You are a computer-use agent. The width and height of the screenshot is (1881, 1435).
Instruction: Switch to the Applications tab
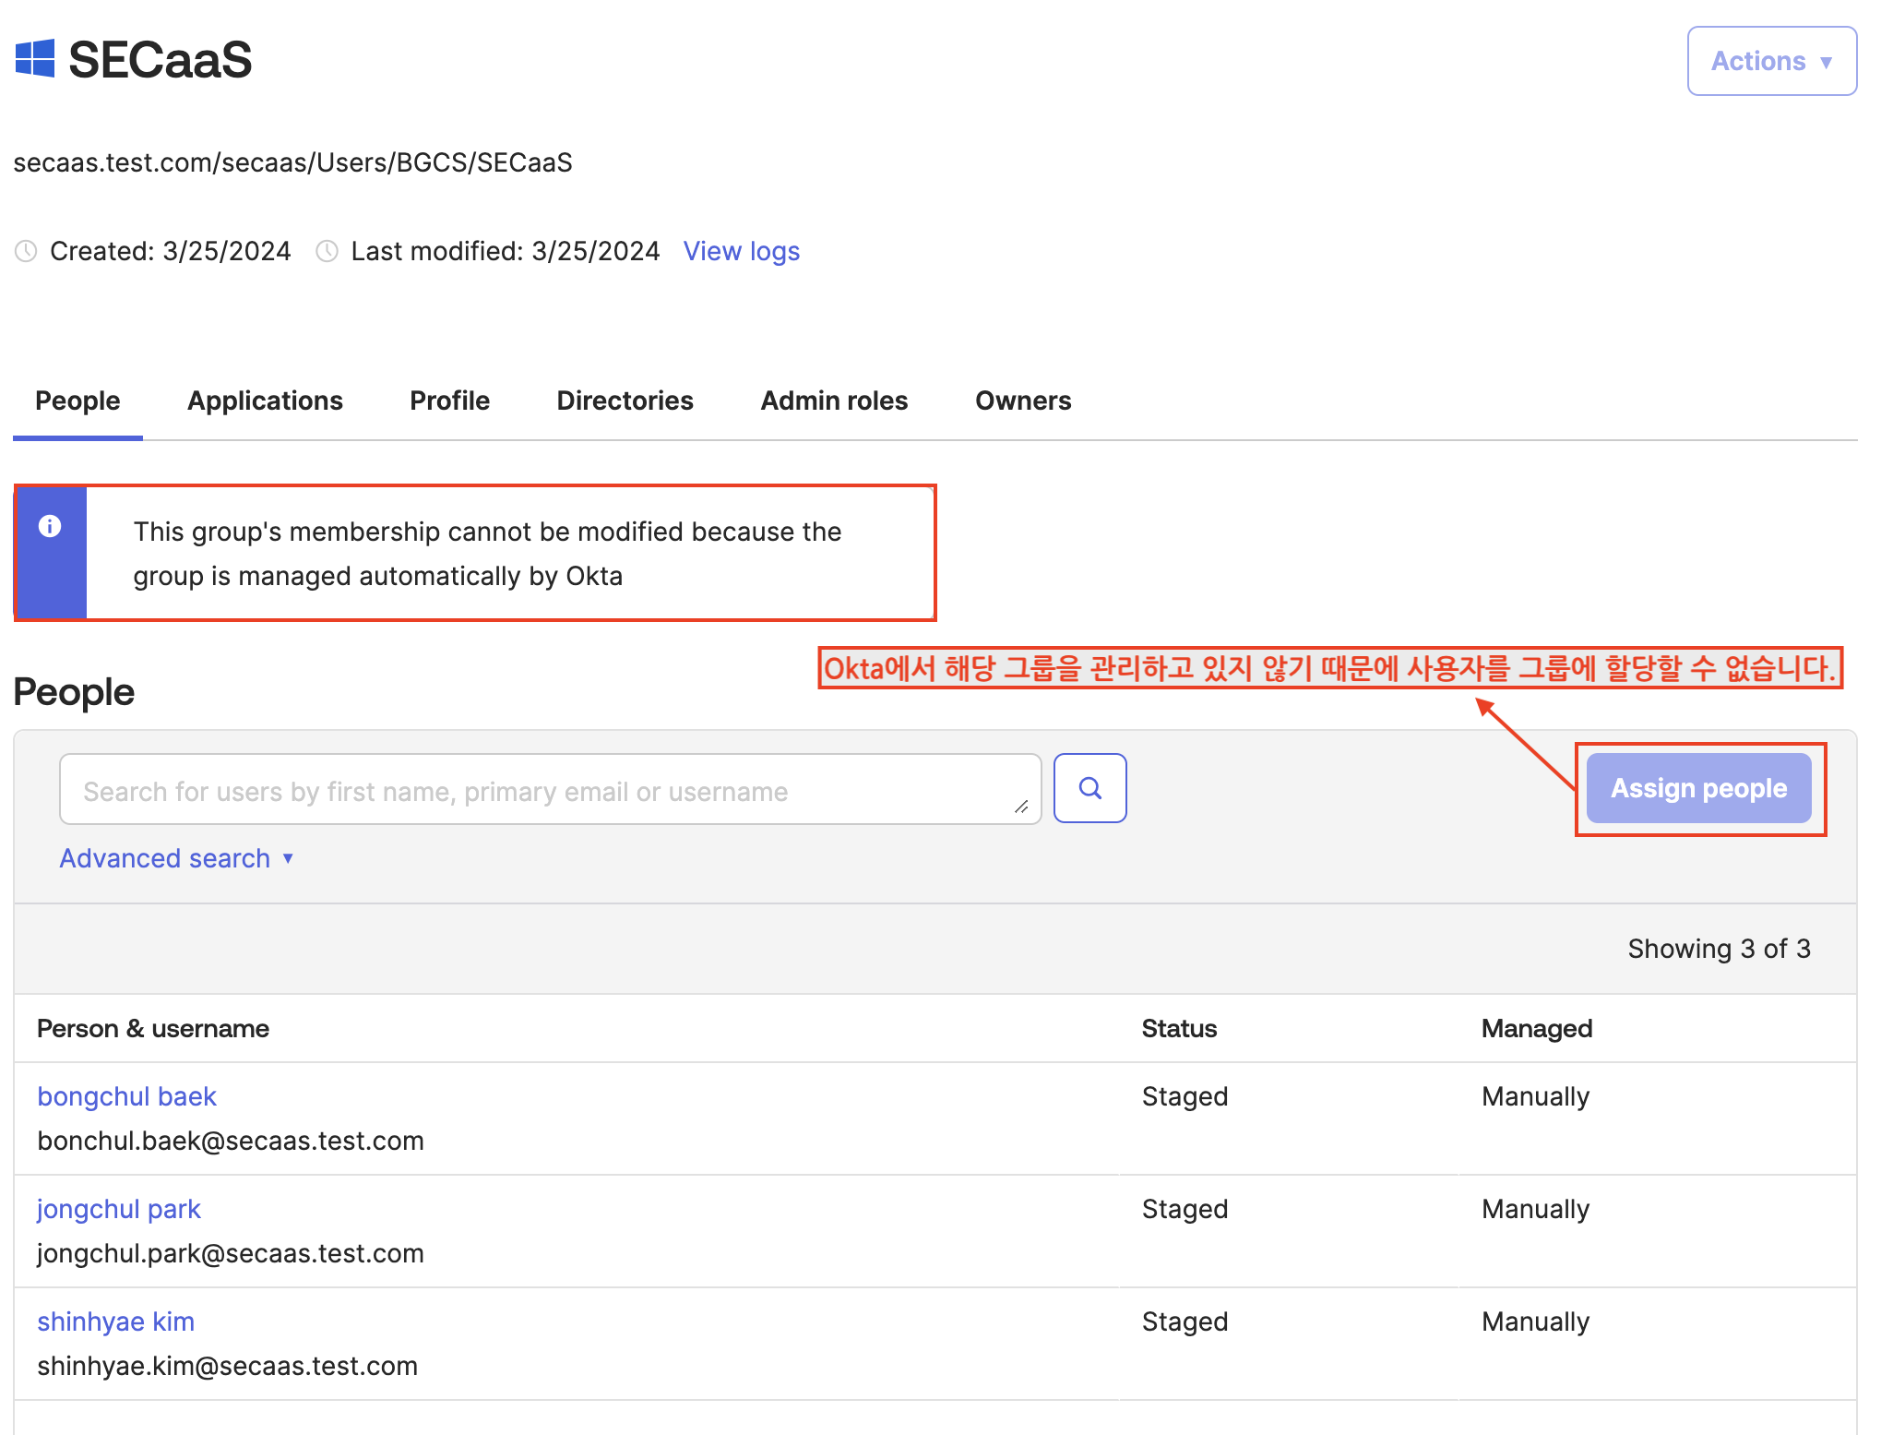pyautogui.click(x=265, y=401)
